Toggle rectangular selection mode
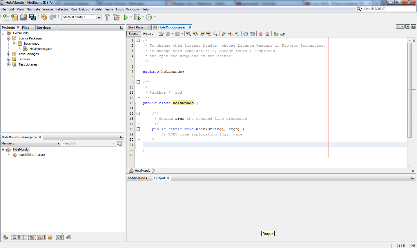Screen dimensions: 417x248 tap(215, 34)
